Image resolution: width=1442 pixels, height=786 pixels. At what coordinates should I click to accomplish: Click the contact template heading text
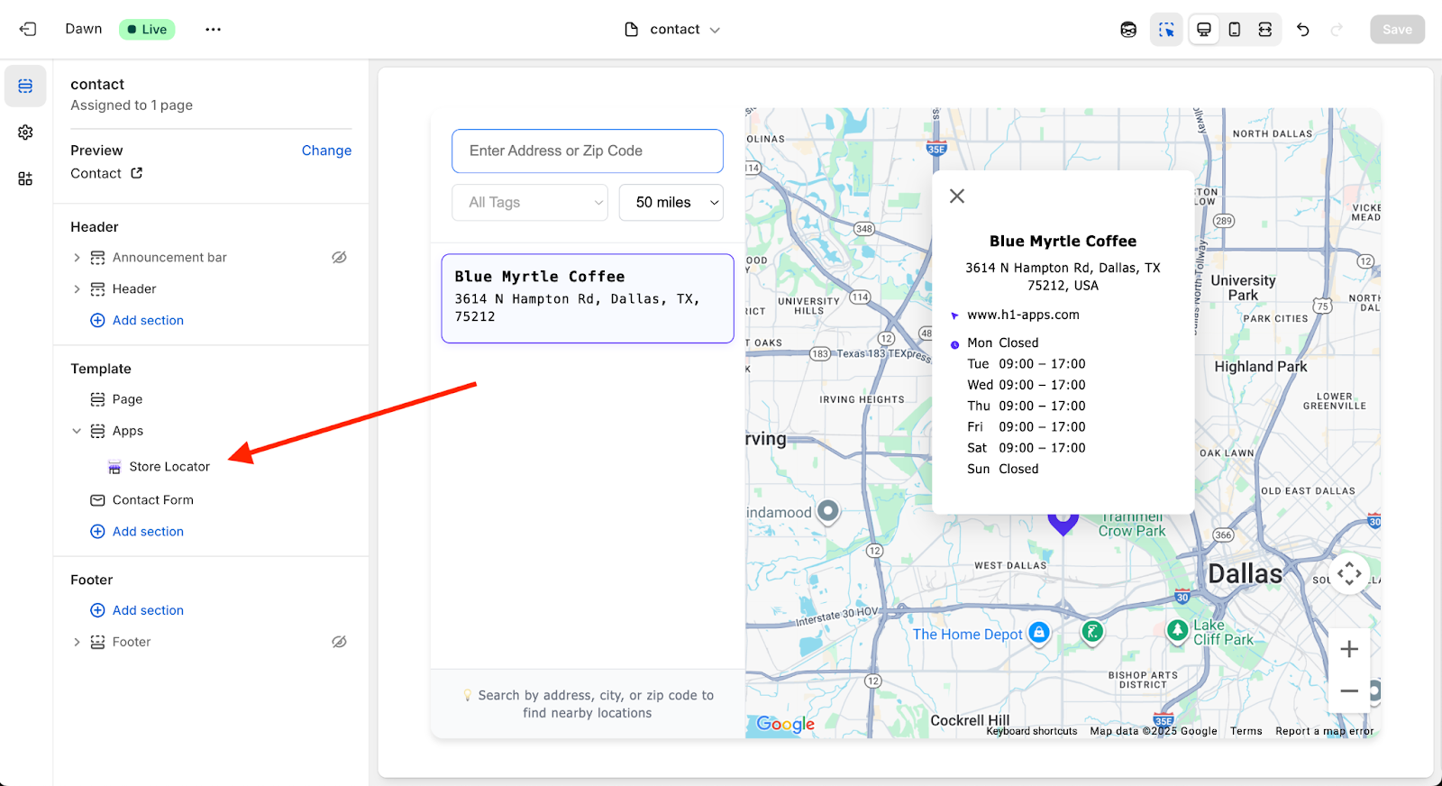click(97, 84)
